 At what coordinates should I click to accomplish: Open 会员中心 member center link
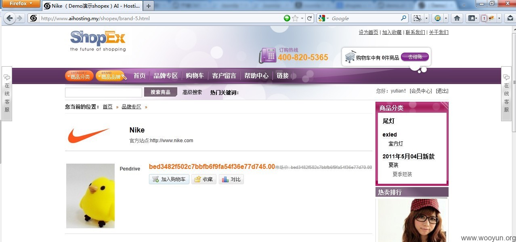(x=421, y=91)
